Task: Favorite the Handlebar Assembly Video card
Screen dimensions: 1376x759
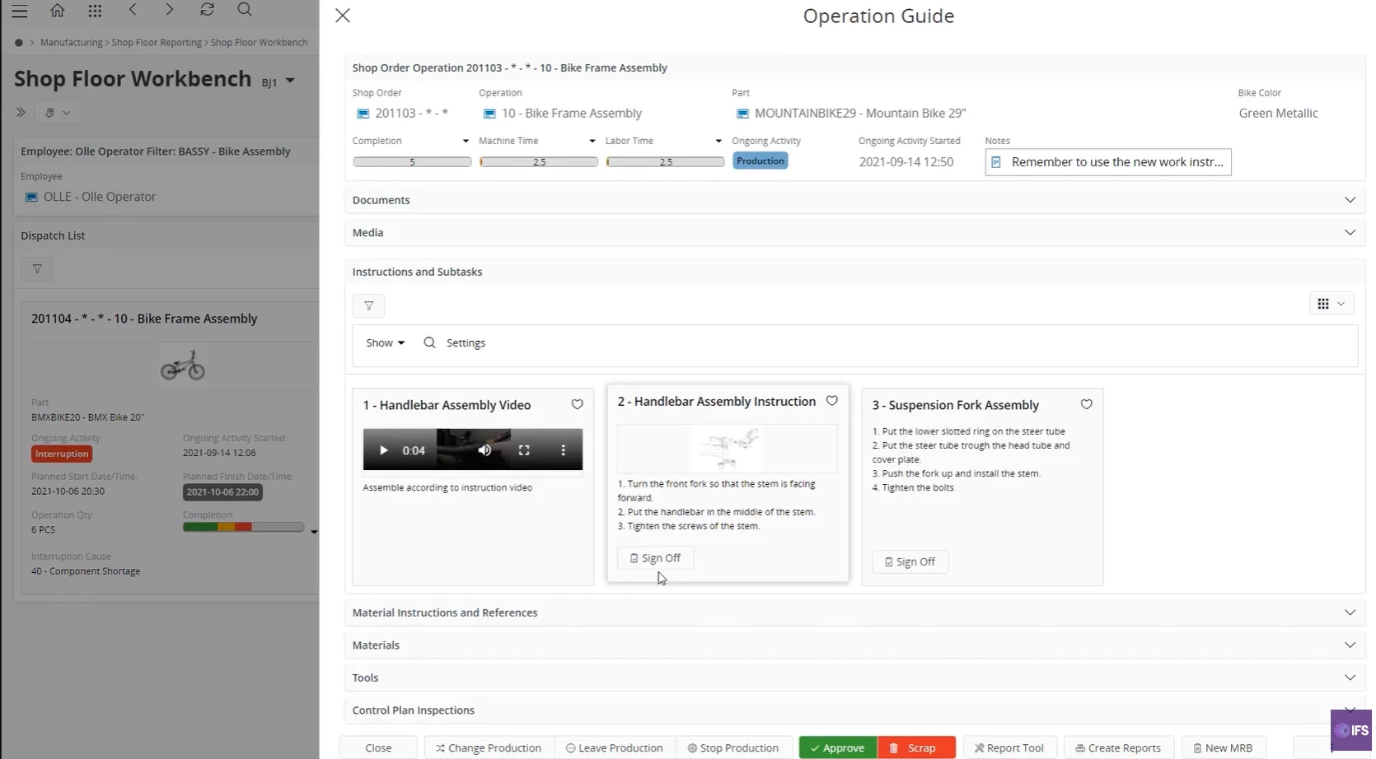Action: tap(577, 404)
